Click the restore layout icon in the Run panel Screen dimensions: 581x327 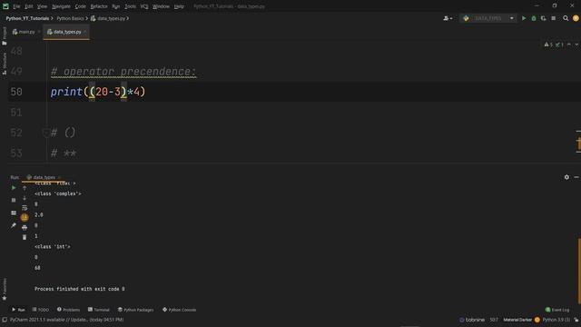14,213
